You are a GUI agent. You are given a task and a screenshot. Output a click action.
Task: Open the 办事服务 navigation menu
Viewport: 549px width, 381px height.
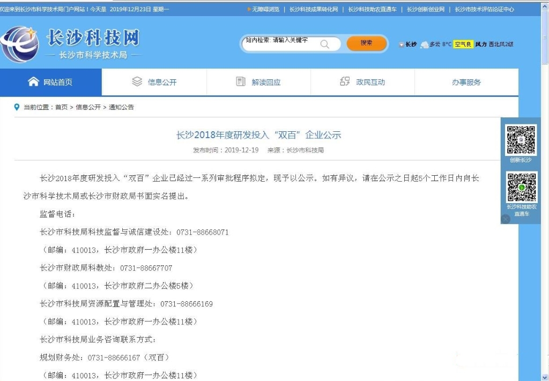[x=465, y=81]
